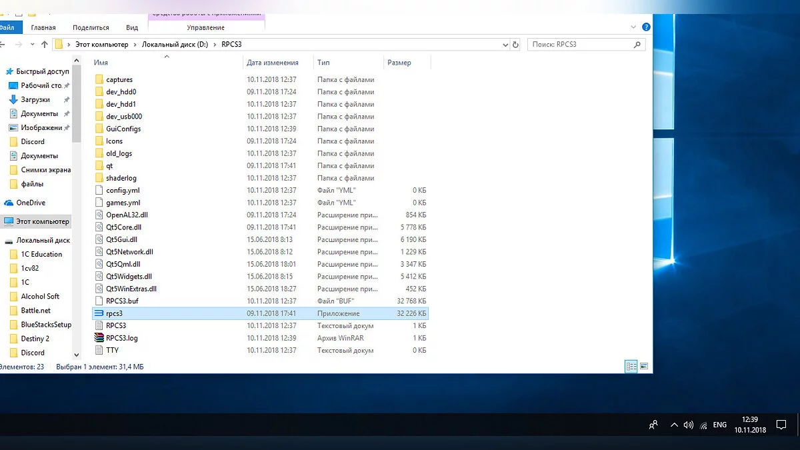Open recent locations dropdown near navigation arrows
Image resolution: width=800 pixels, height=450 pixels.
[x=33, y=45]
